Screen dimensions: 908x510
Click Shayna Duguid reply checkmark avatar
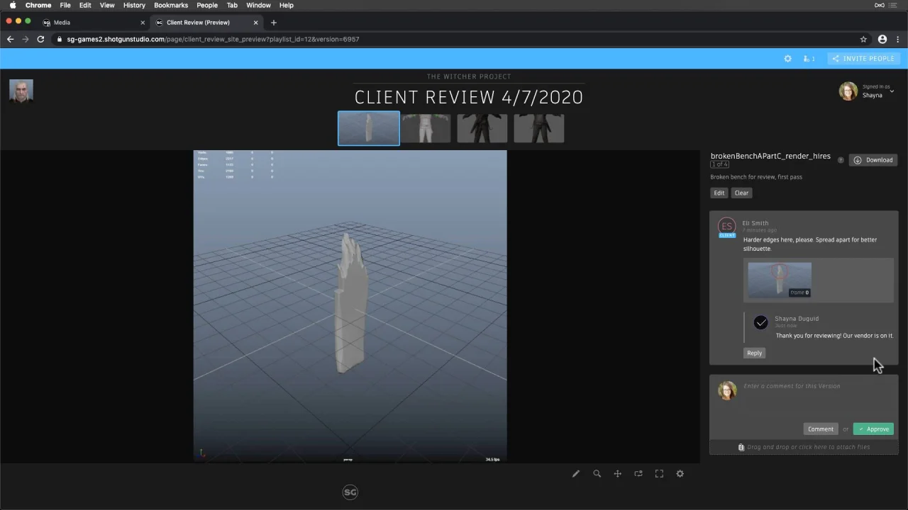click(761, 323)
